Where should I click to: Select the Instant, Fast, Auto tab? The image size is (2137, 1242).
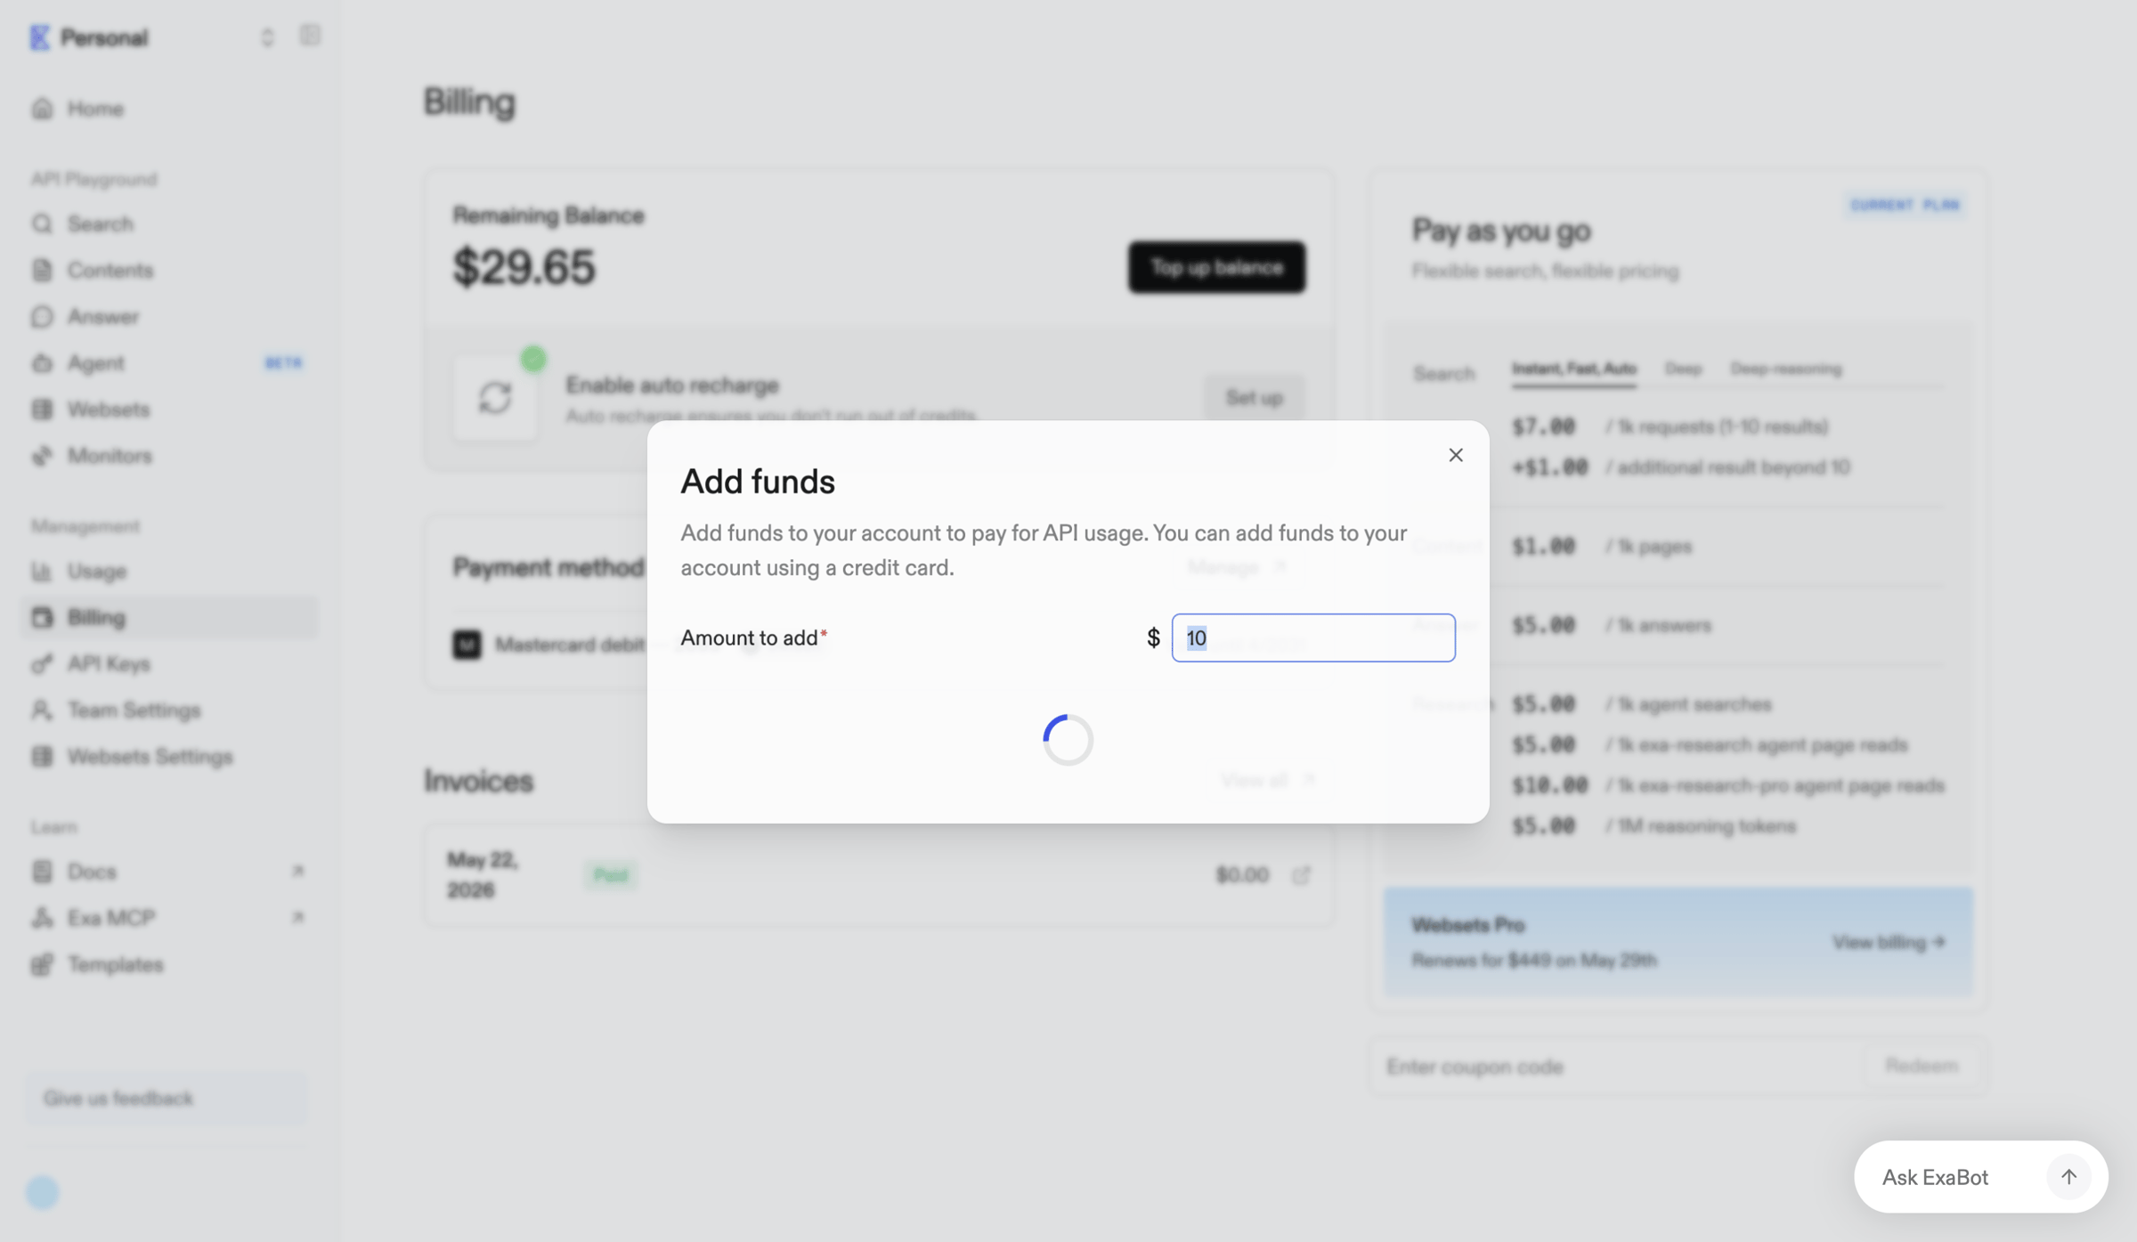pos(1573,369)
